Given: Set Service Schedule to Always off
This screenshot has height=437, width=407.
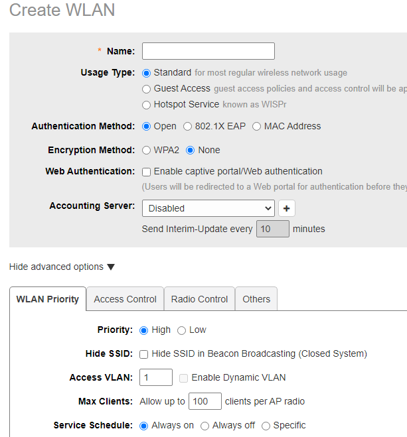Looking at the screenshot, I should 205,426.
